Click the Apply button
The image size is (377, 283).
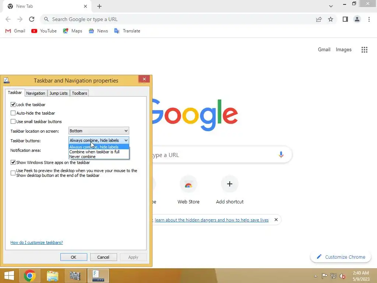coord(133,257)
